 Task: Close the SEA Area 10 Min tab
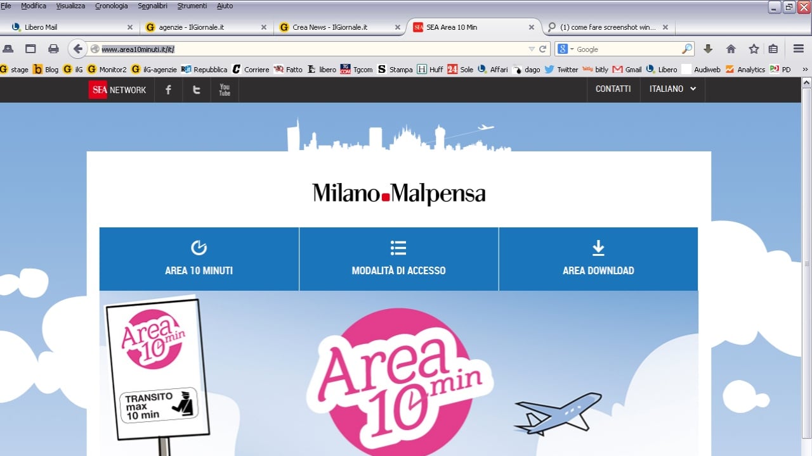(x=532, y=27)
